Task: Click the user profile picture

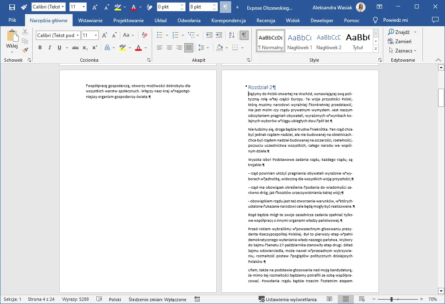Action: (x=360, y=7)
